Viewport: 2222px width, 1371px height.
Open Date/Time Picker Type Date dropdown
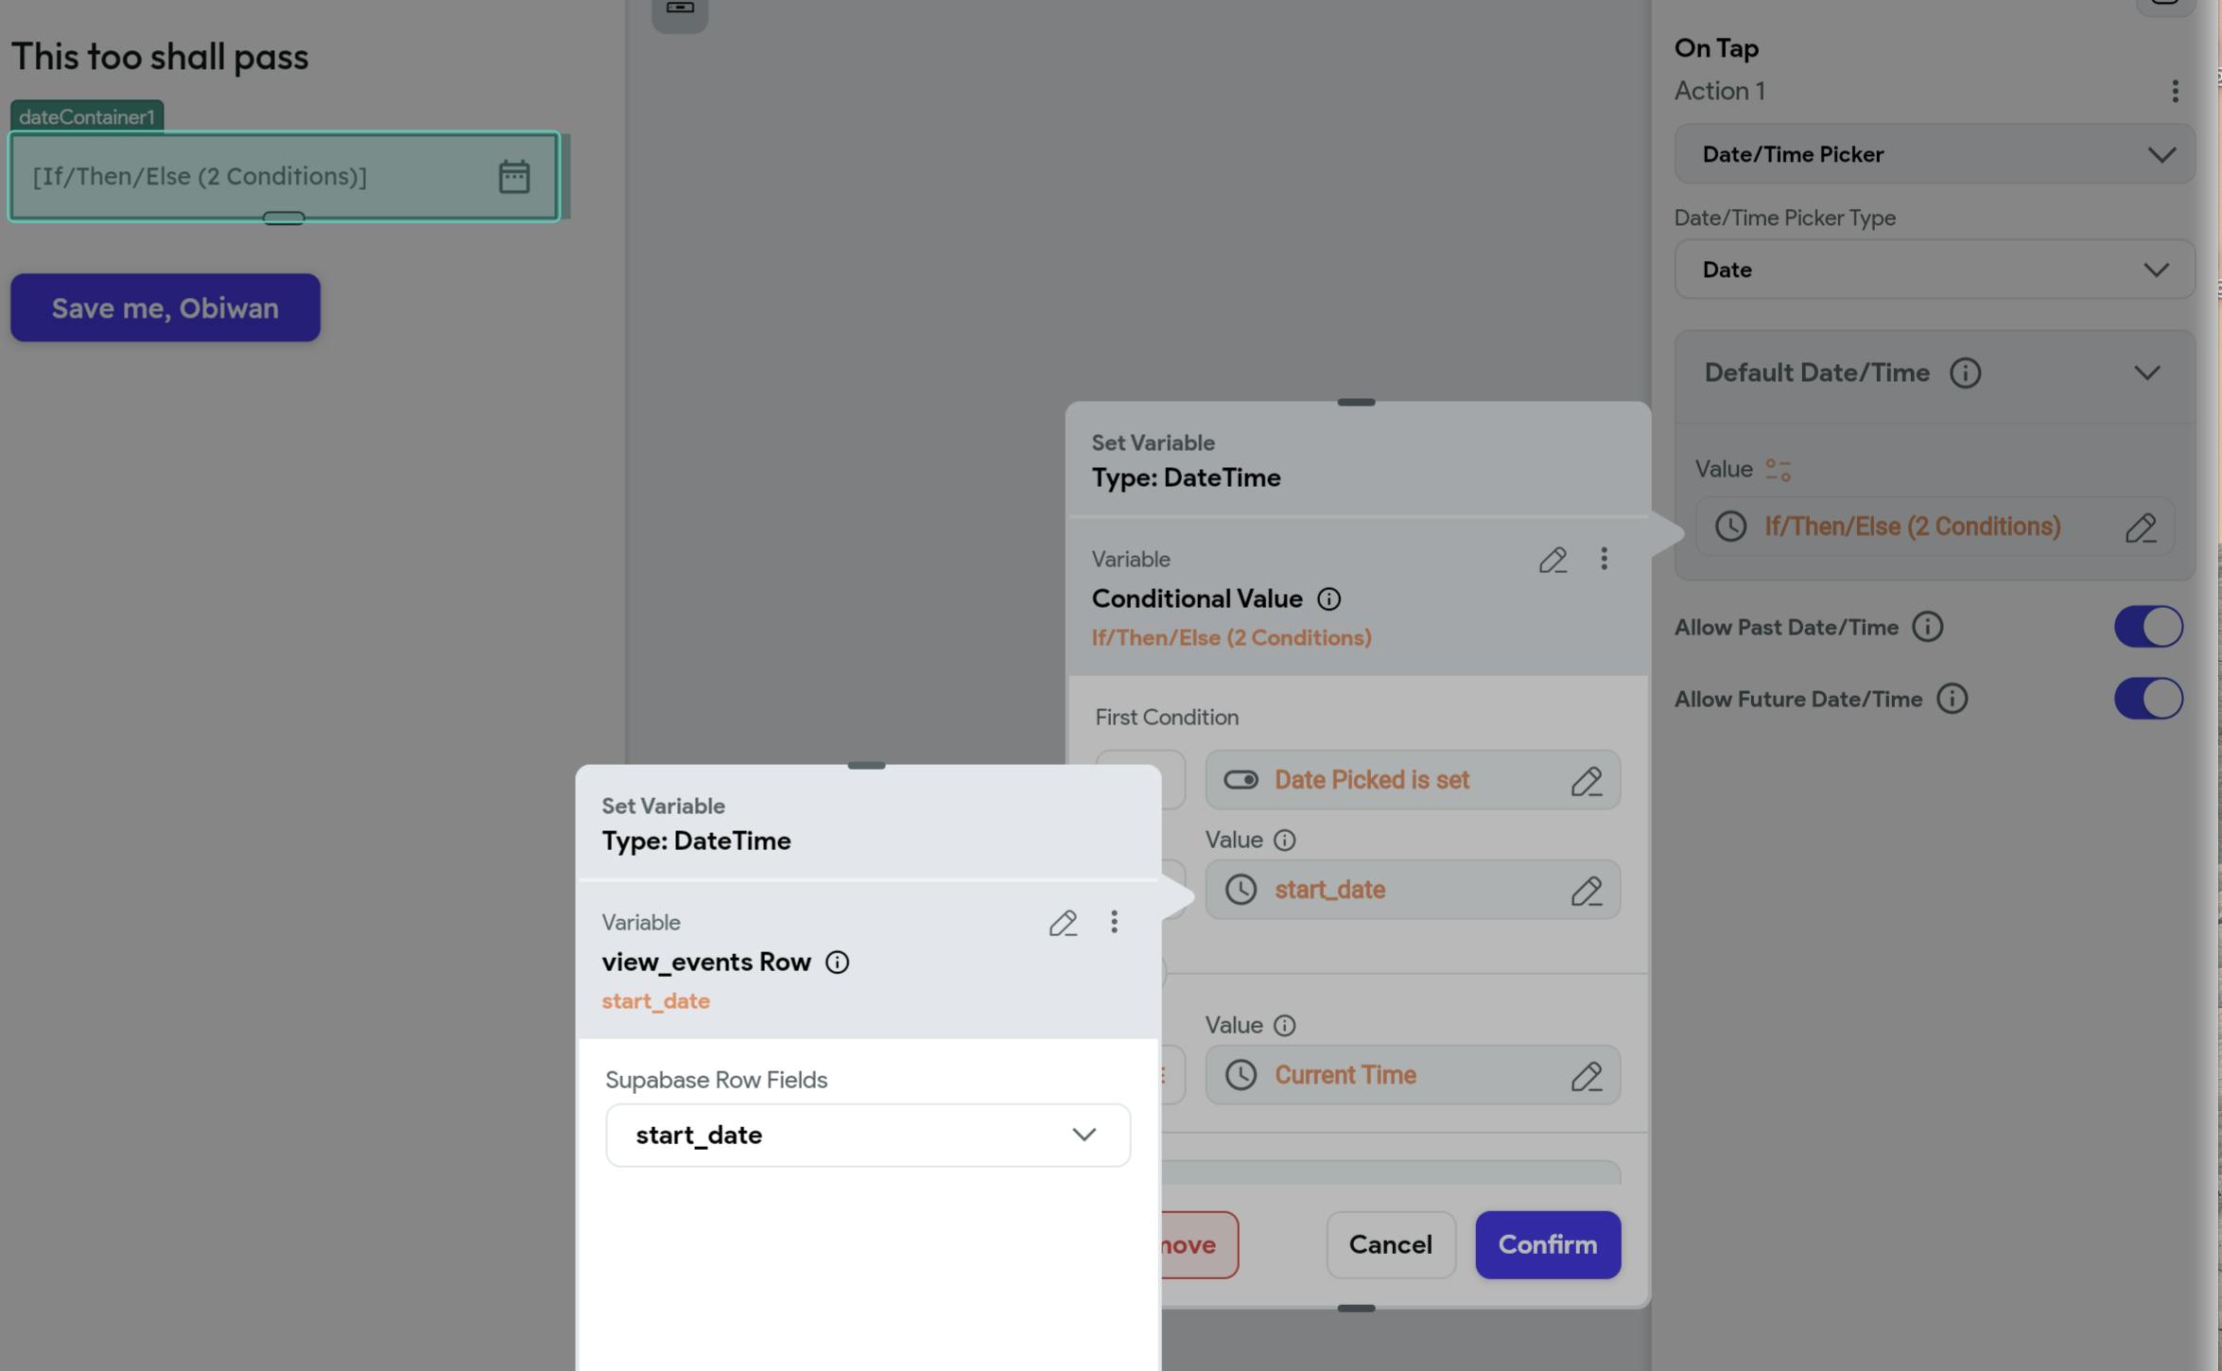point(1934,270)
